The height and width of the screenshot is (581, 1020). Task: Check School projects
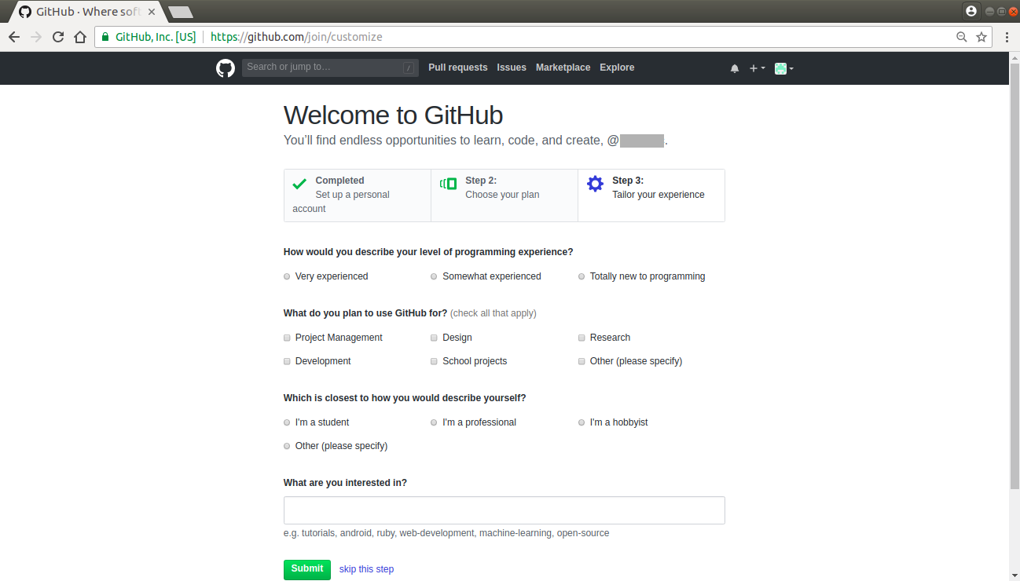434,361
